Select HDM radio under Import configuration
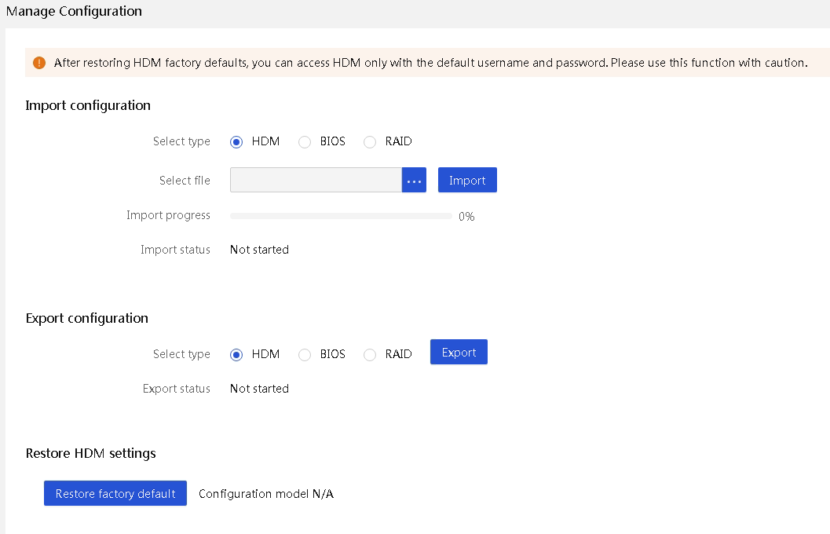The height and width of the screenshot is (534, 830). (236, 142)
